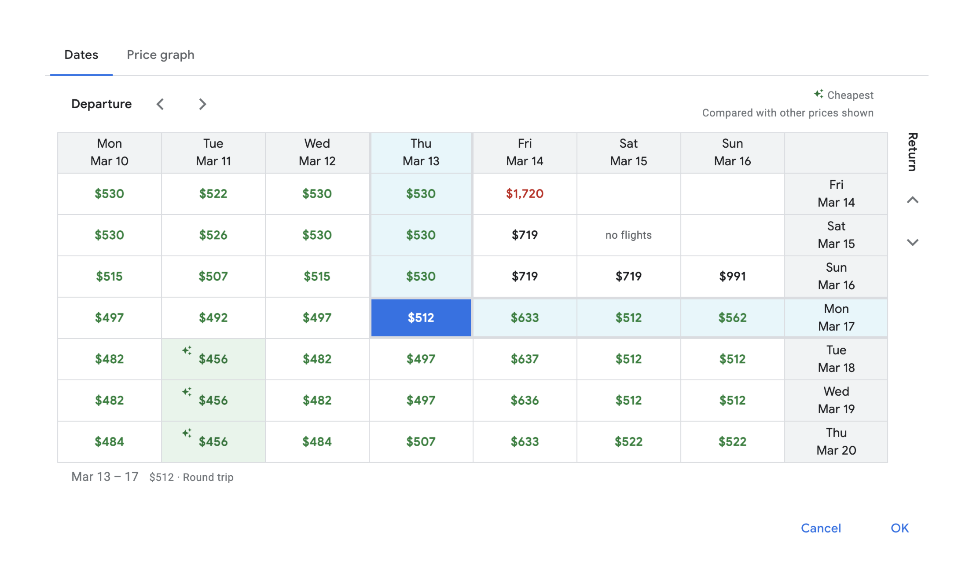Select $512 Sat Mar 15 returning Mon Mar 17

click(629, 318)
